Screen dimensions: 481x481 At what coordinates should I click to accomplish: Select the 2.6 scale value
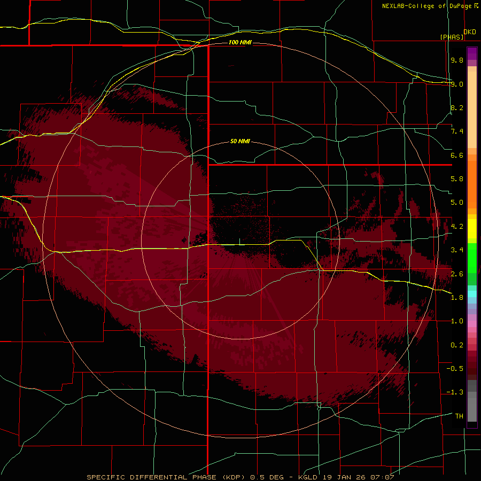point(457,274)
